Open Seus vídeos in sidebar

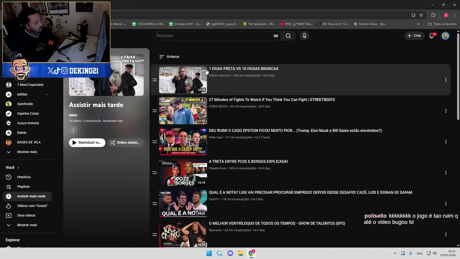click(x=28, y=215)
